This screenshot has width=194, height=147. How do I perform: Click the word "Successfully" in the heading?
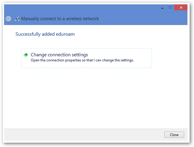pyautogui.click(x=27, y=34)
